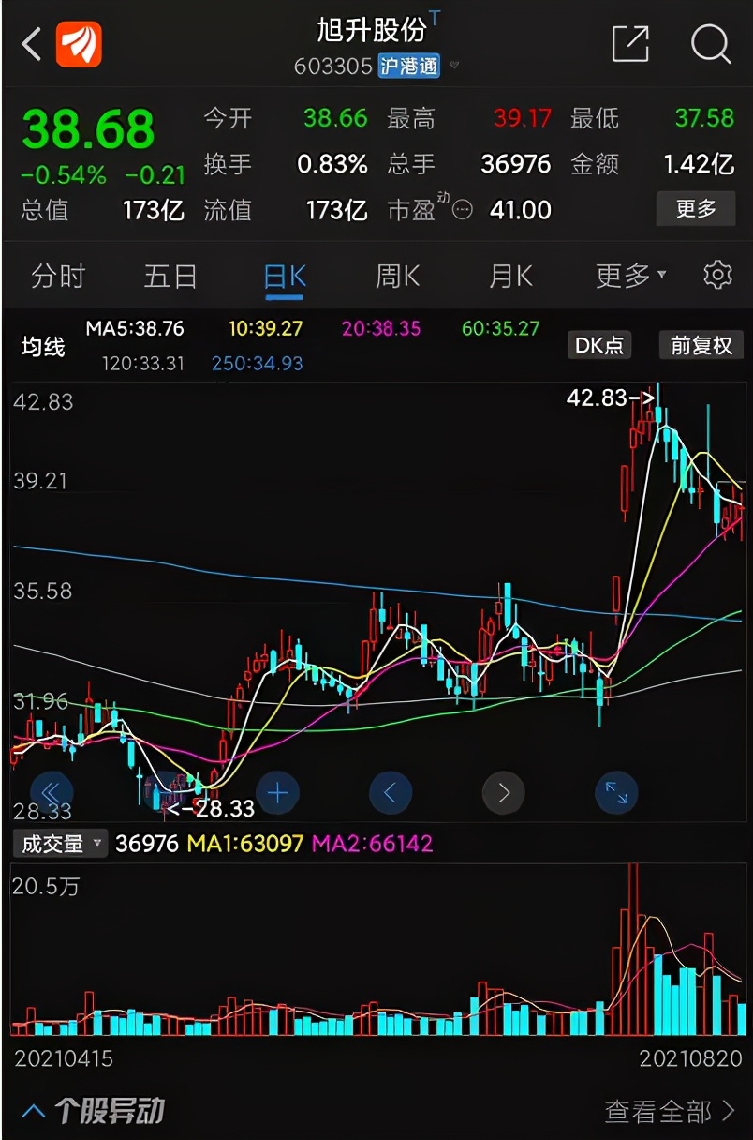Tap the left arrow to pan chart backward

(391, 792)
